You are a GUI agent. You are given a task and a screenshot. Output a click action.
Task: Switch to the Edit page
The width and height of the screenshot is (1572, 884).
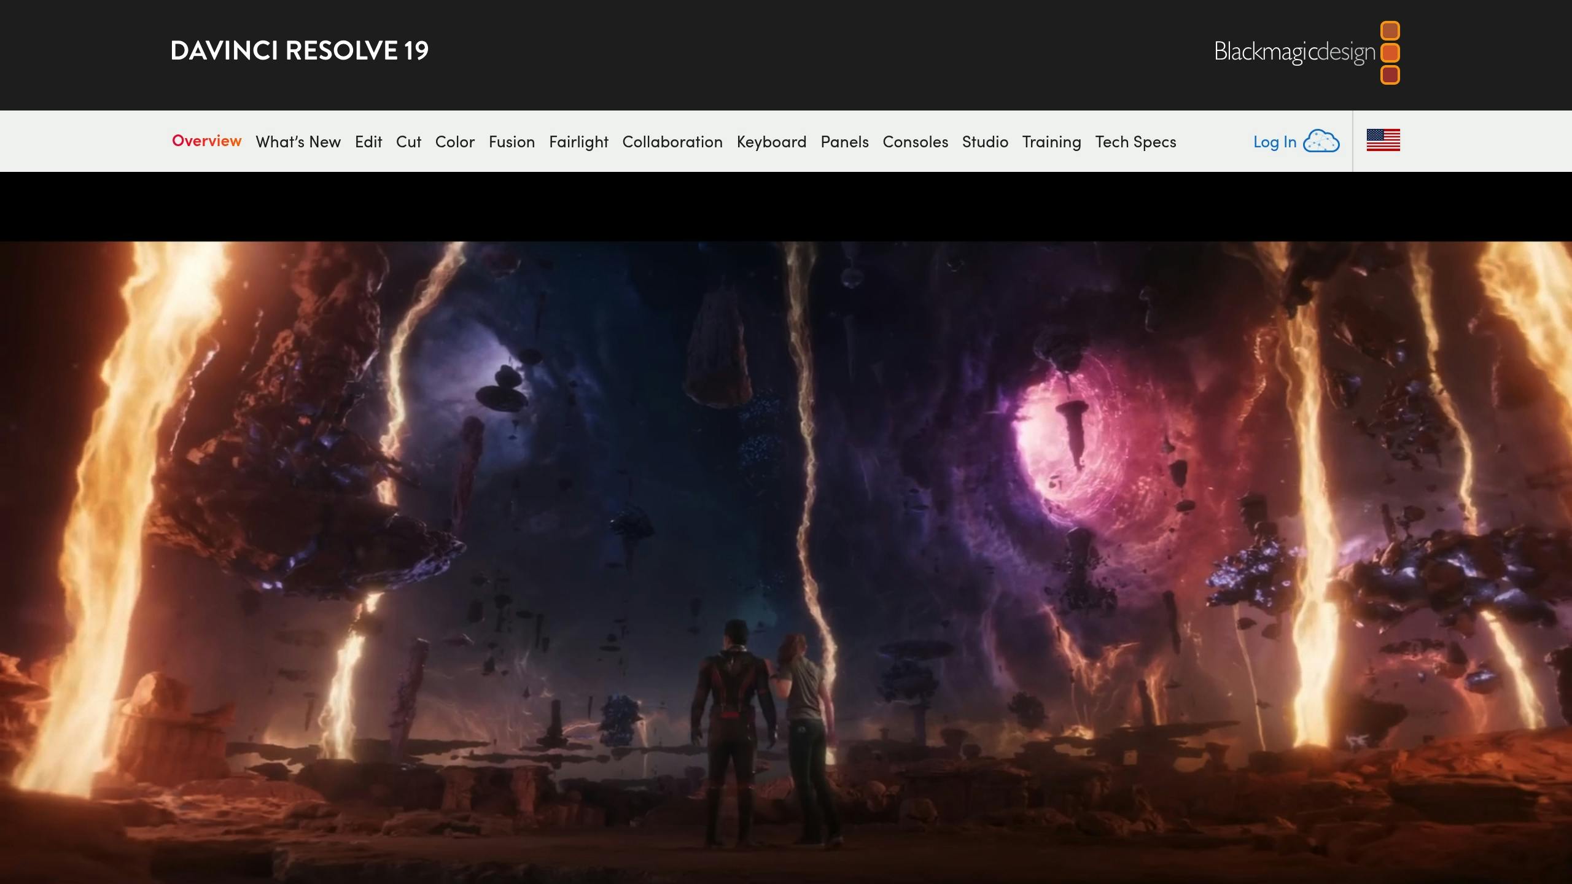coord(368,141)
